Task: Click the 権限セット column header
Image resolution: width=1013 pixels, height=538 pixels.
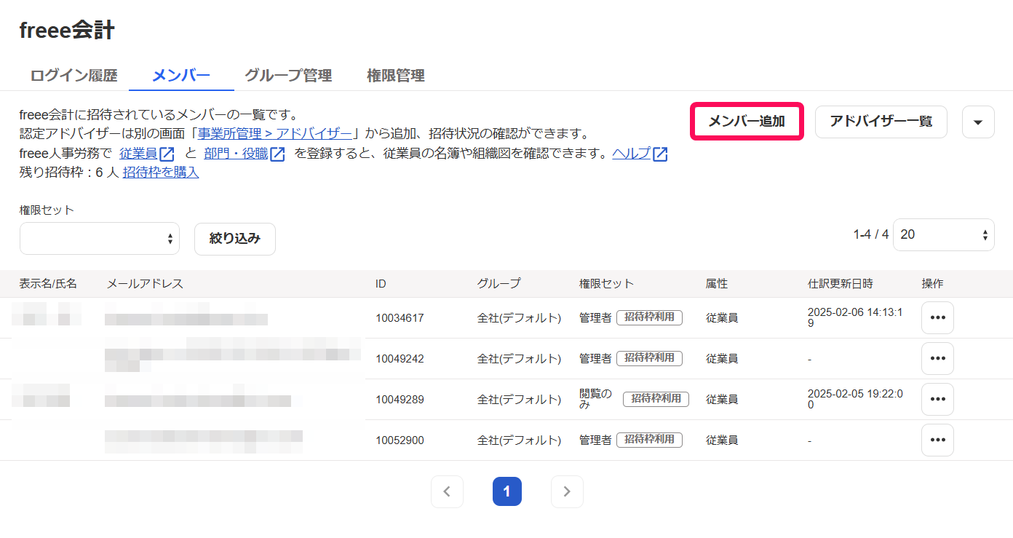Action: 606,283
